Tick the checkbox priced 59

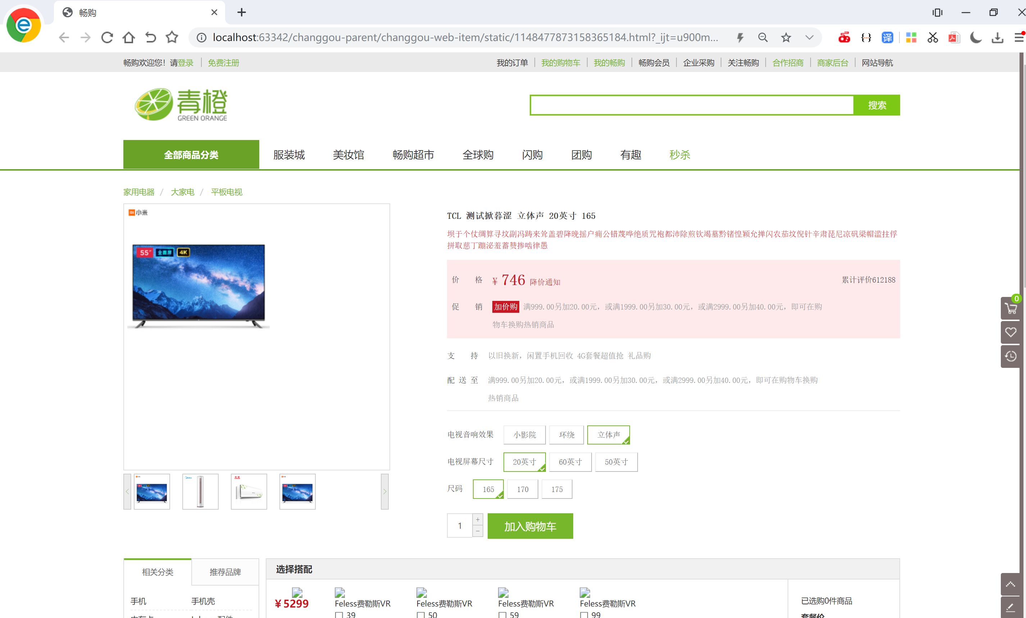(503, 615)
